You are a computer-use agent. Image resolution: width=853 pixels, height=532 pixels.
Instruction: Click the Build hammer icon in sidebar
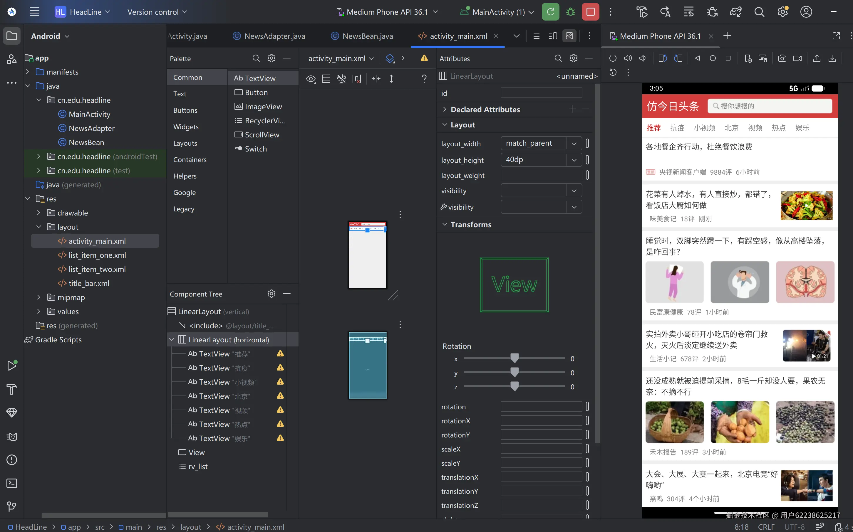coord(12,389)
